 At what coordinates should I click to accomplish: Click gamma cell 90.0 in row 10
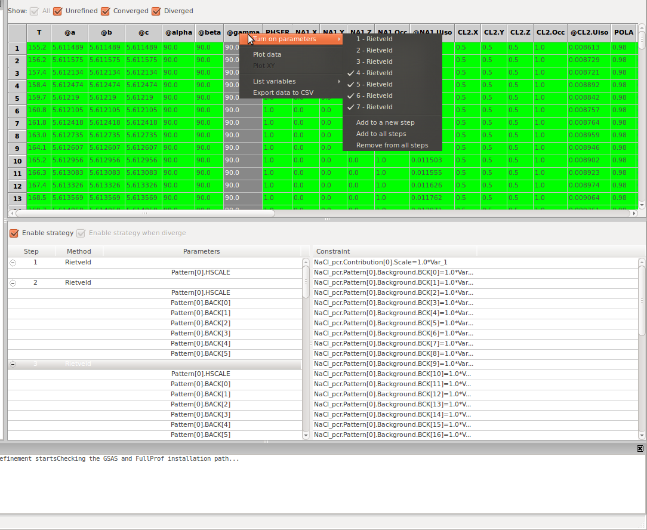[x=243, y=160]
